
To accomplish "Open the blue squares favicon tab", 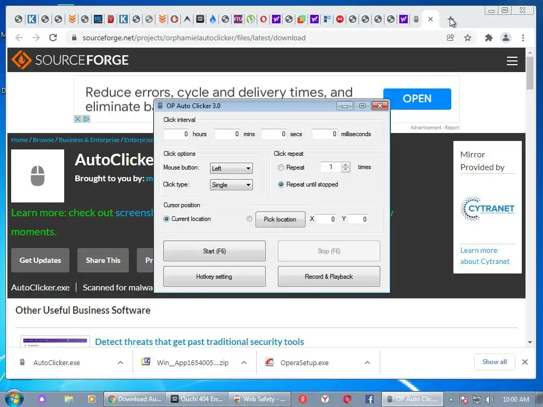I will pyautogui.click(x=327, y=19).
